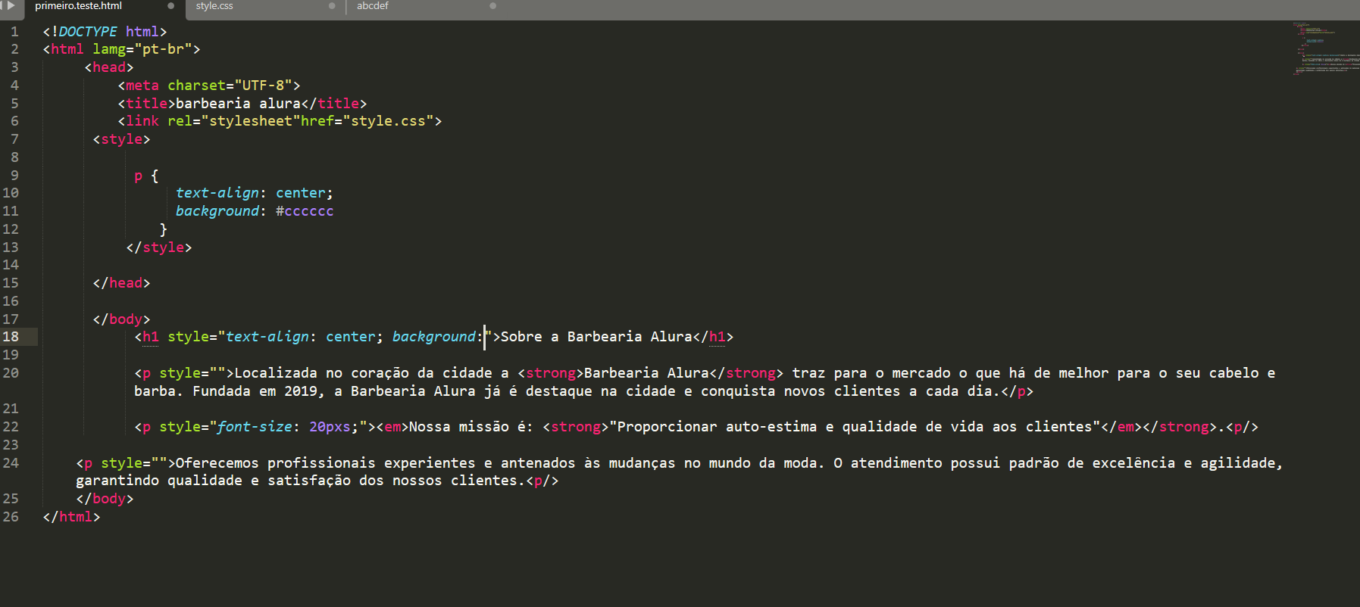Switch to the primeiro.teste.html tab
The height and width of the screenshot is (607, 1360).
point(78,6)
